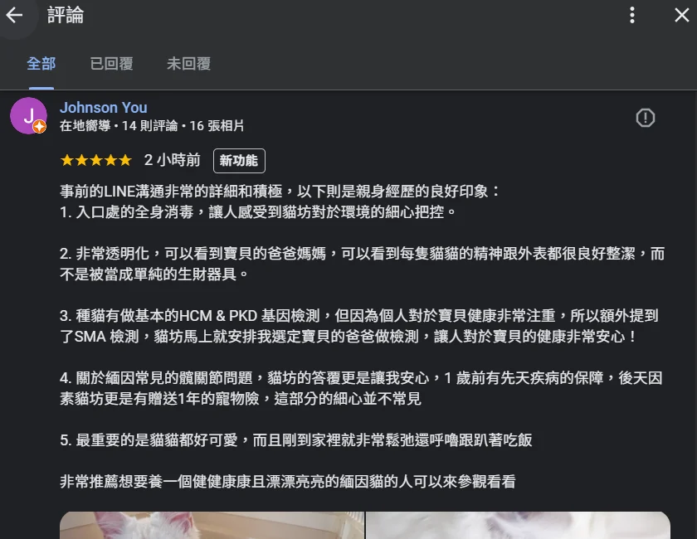Select the 全部 tab
697x539 pixels.
(x=41, y=64)
